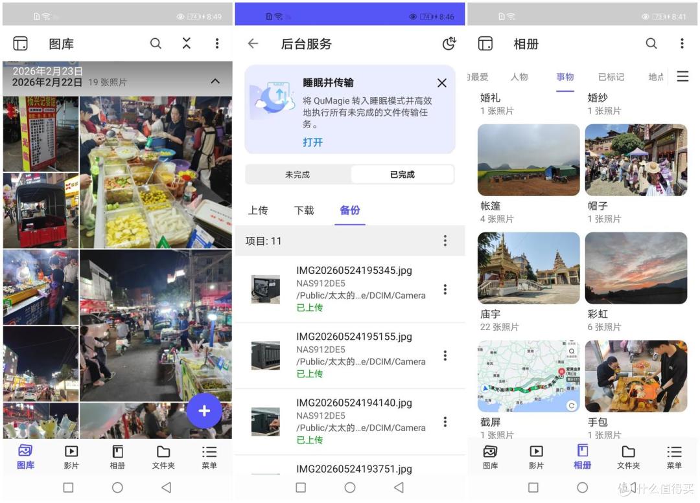Tap the 婚礼 album label

490,98
